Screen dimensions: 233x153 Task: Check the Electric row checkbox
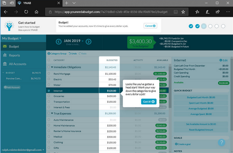pos(49,79)
